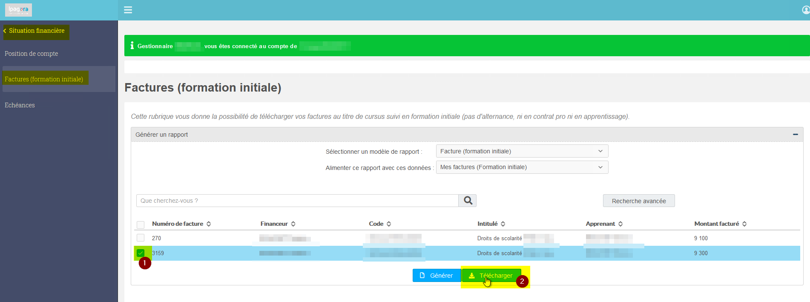Click the user profile icon
This screenshot has height=302, width=810.
pyautogui.click(x=806, y=10)
